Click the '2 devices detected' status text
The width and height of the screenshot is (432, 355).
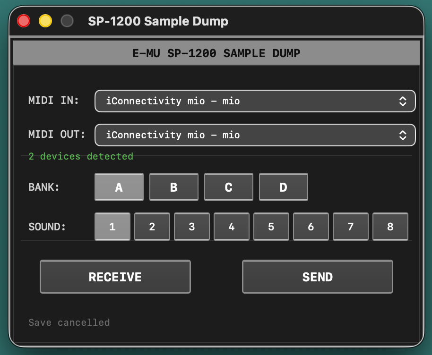click(81, 156)
